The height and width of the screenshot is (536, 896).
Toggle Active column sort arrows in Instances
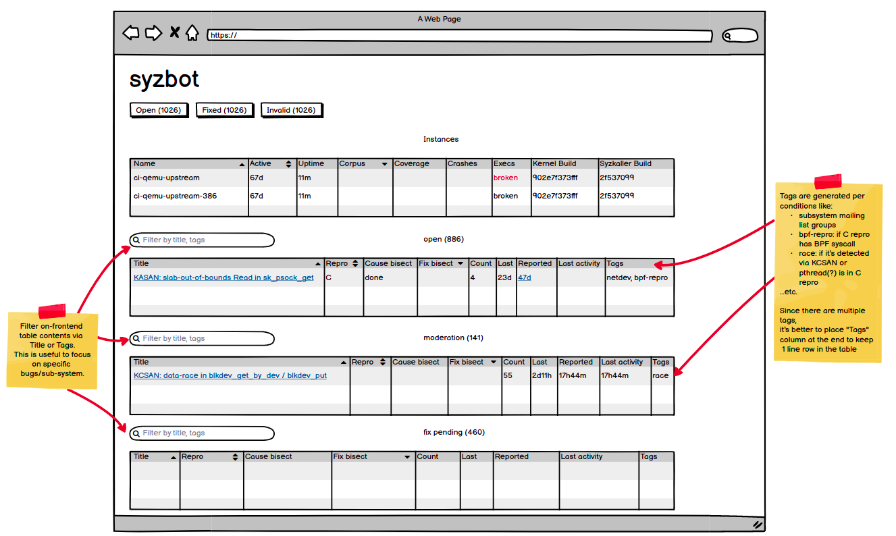pyautogui.click(x=289, y=164)
